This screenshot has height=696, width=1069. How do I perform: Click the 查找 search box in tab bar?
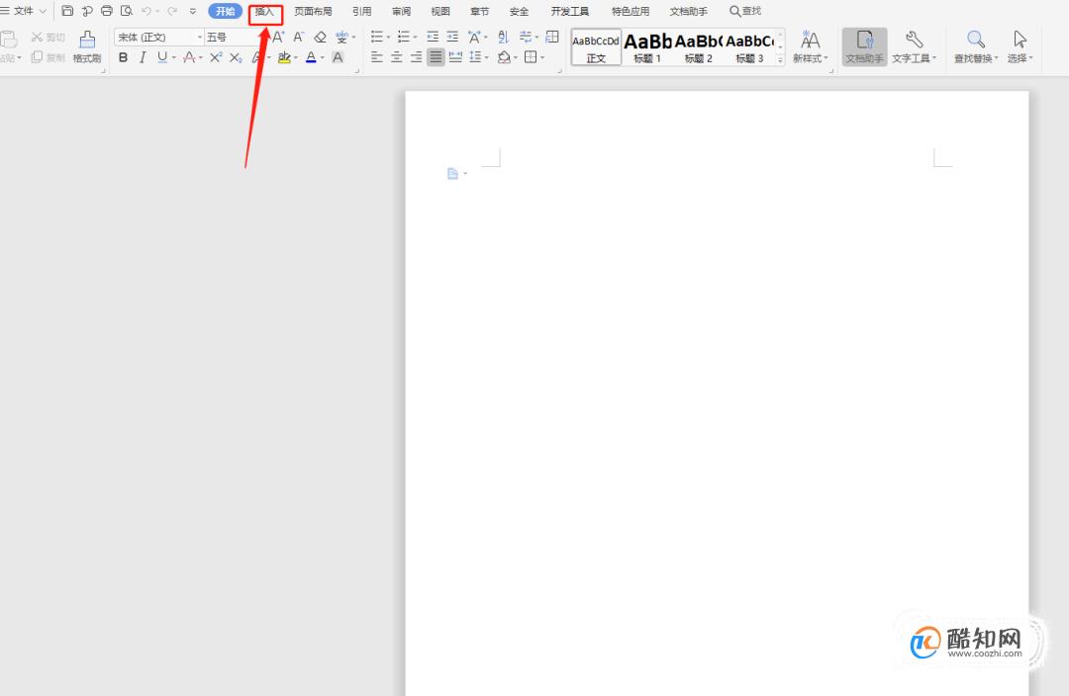coord(745,12)
